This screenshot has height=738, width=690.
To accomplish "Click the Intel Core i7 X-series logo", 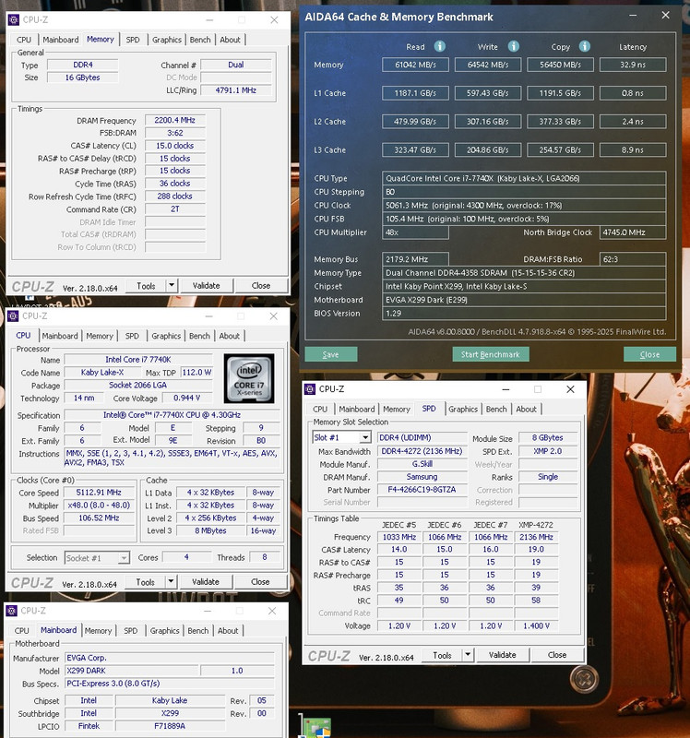I will (249, 378).
